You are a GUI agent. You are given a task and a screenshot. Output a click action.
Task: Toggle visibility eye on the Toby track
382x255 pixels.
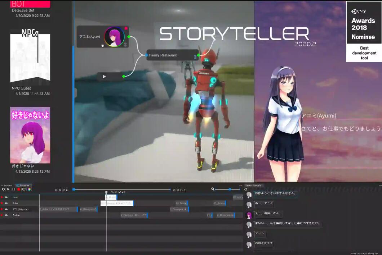pos(6,203)
